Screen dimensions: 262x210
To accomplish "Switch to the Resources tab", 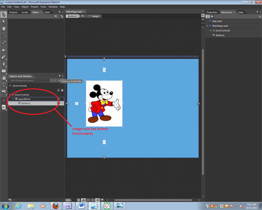I will [226, 12].
